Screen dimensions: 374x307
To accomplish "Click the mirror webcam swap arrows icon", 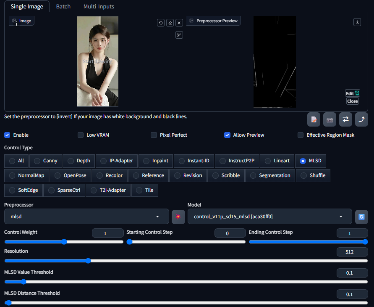I will click(x=345, y=119).
